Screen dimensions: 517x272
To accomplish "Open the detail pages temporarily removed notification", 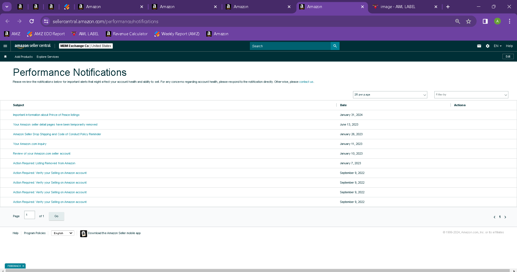I will point(55,124).
